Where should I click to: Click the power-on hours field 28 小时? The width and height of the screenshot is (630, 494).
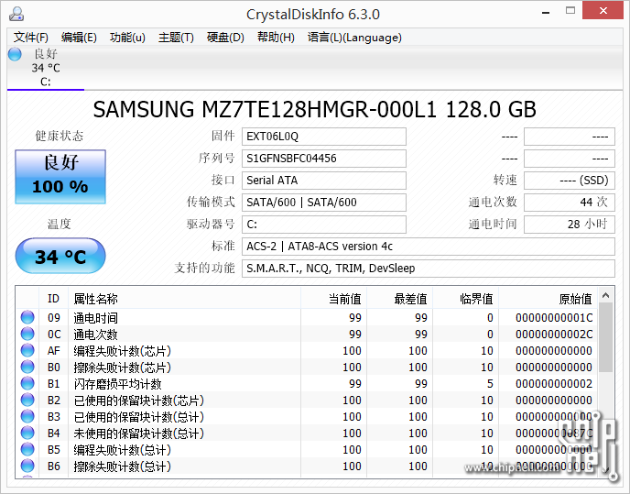(570, 224)
